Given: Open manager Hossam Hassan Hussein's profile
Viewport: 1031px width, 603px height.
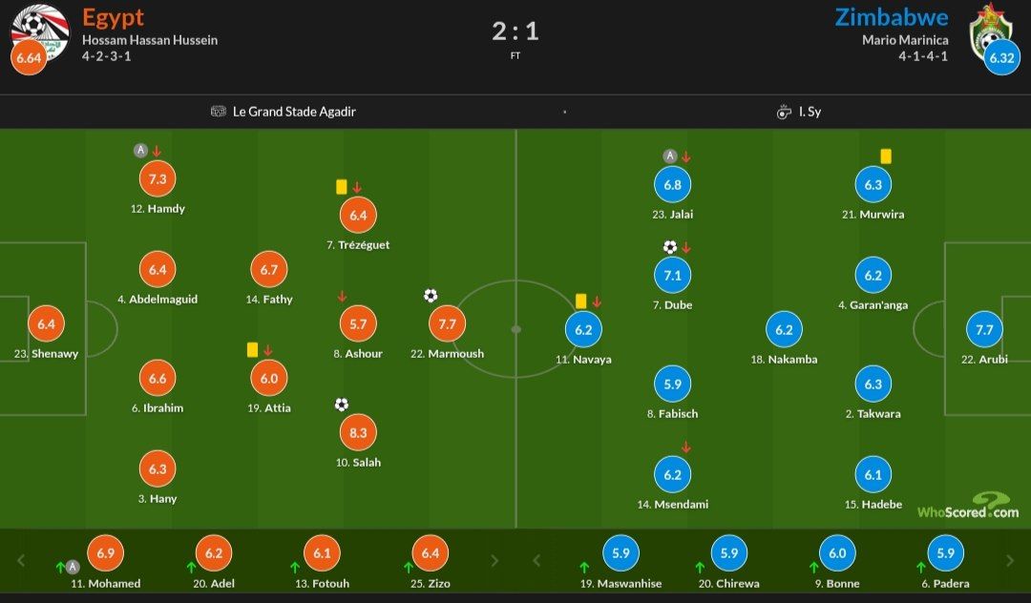Looking at the screenshot, I should [150, 40].
